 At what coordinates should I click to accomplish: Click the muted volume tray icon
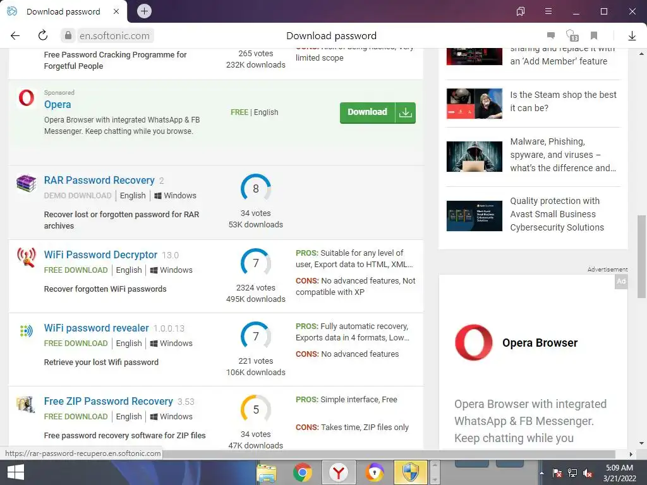[588, 473]
